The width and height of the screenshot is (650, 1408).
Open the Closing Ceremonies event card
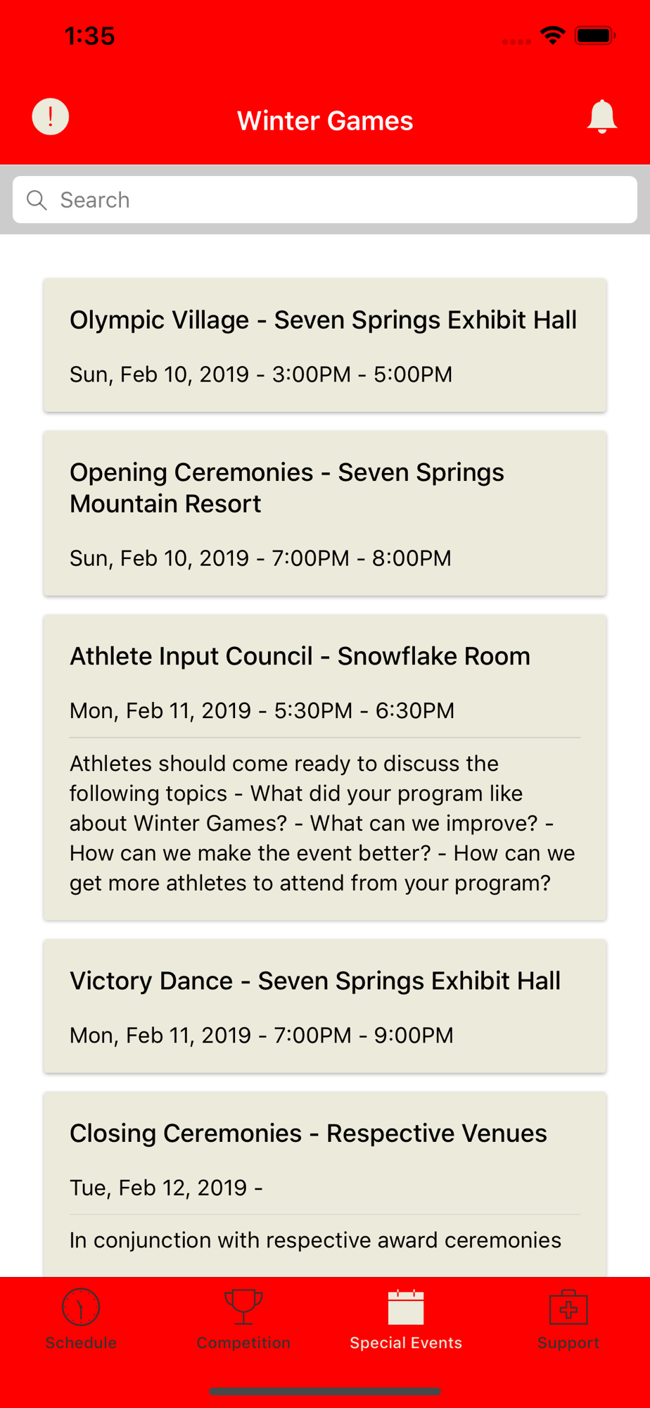point(325,1185)
